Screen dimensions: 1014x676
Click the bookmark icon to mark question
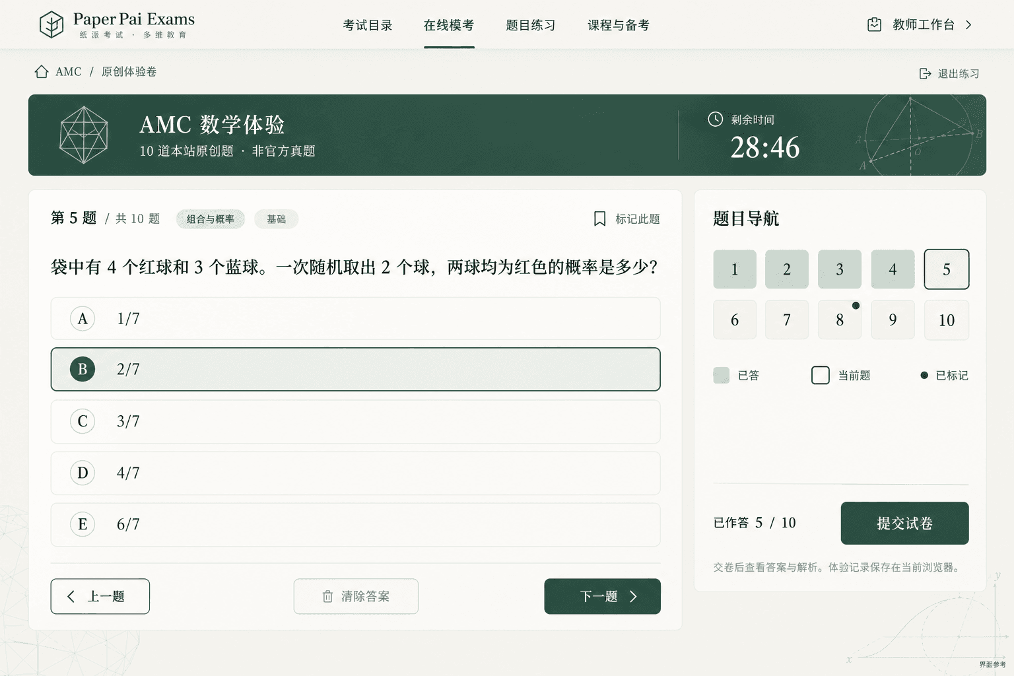(x=599, y=219)
